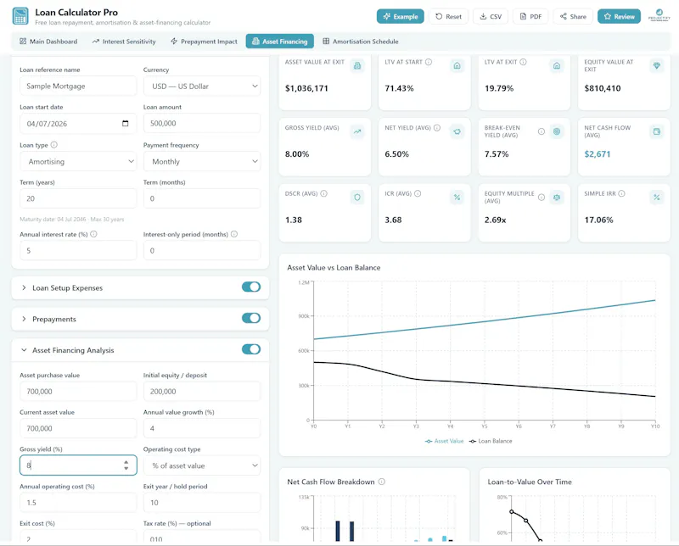Click the Asset purchase value field

click(x=78, y=392)
